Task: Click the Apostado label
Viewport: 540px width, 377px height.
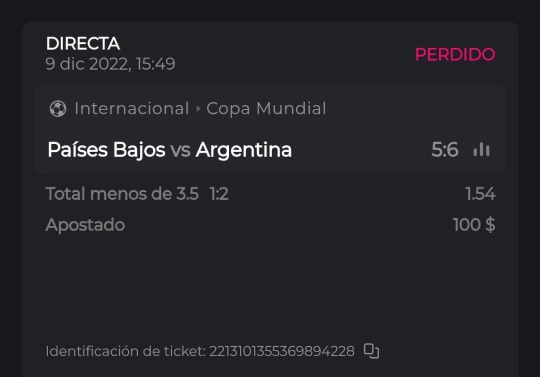Action: click(x=85, y=225)
